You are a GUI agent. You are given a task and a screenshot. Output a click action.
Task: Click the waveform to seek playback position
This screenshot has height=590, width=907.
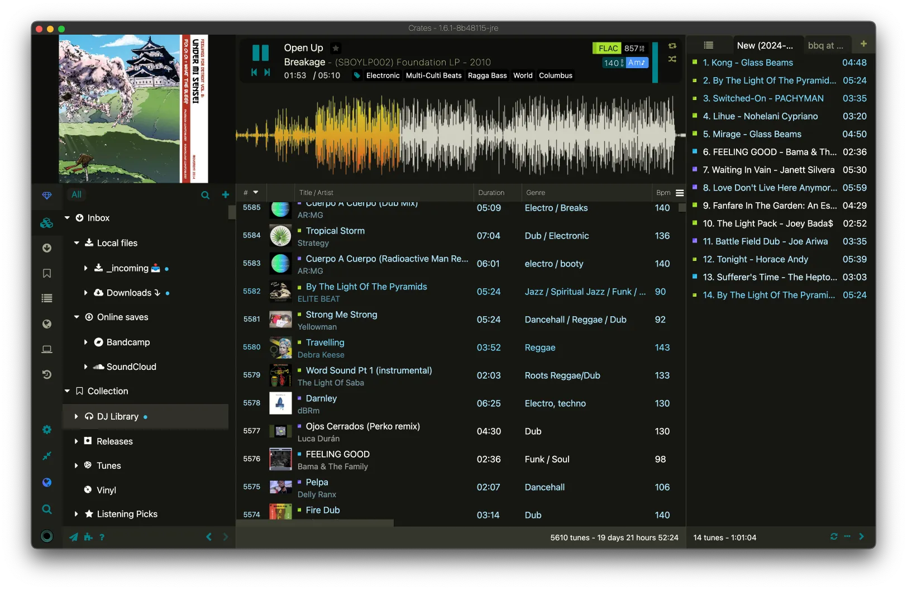[458, 134]
